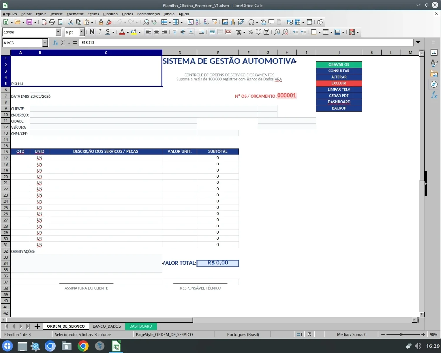441x353 pixels.
Task: Align cell content to the top
Action: coord(175,32)
